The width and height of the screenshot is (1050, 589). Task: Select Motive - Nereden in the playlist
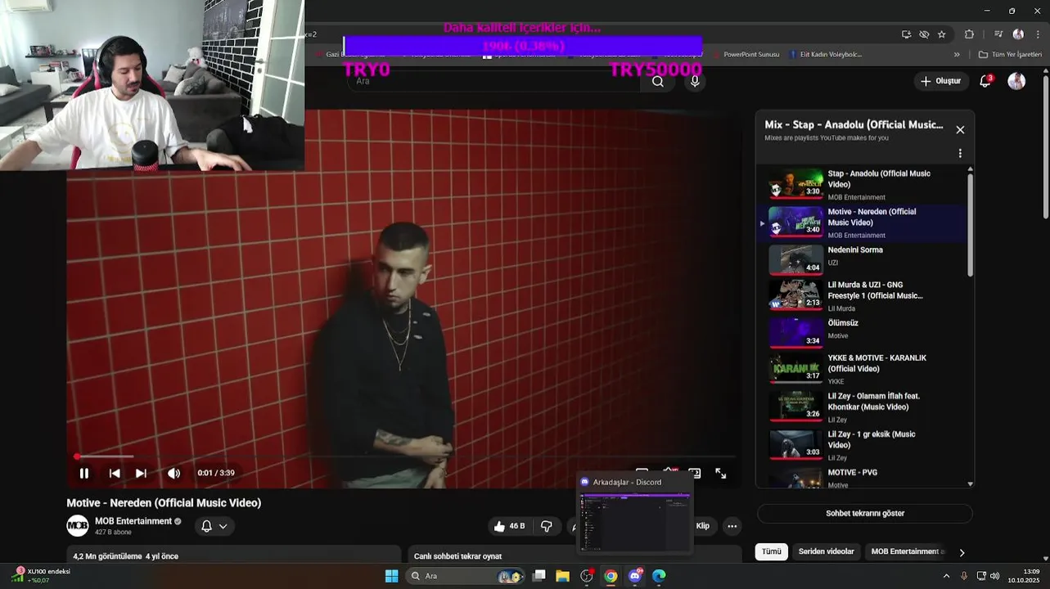[863, 223]
